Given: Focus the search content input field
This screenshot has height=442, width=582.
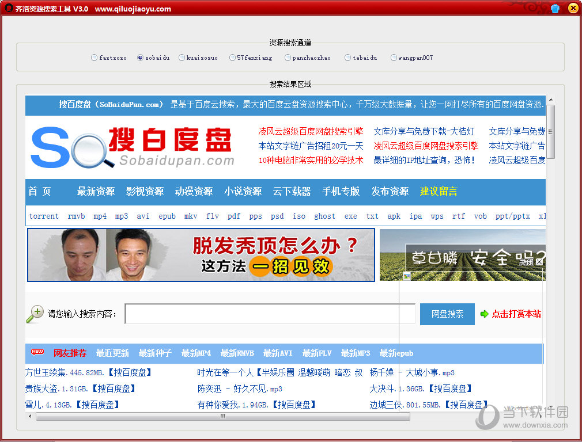Looking at the screenshot, I should coord(270,314).
